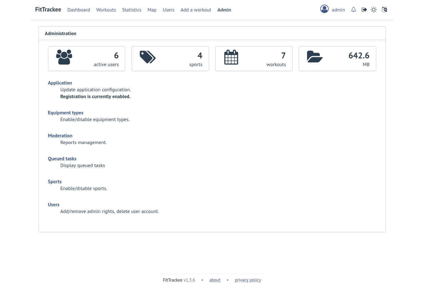Screen dimensions: 424x286
Task: Open the Sports administration link
Action: click(x=55, y=182)
